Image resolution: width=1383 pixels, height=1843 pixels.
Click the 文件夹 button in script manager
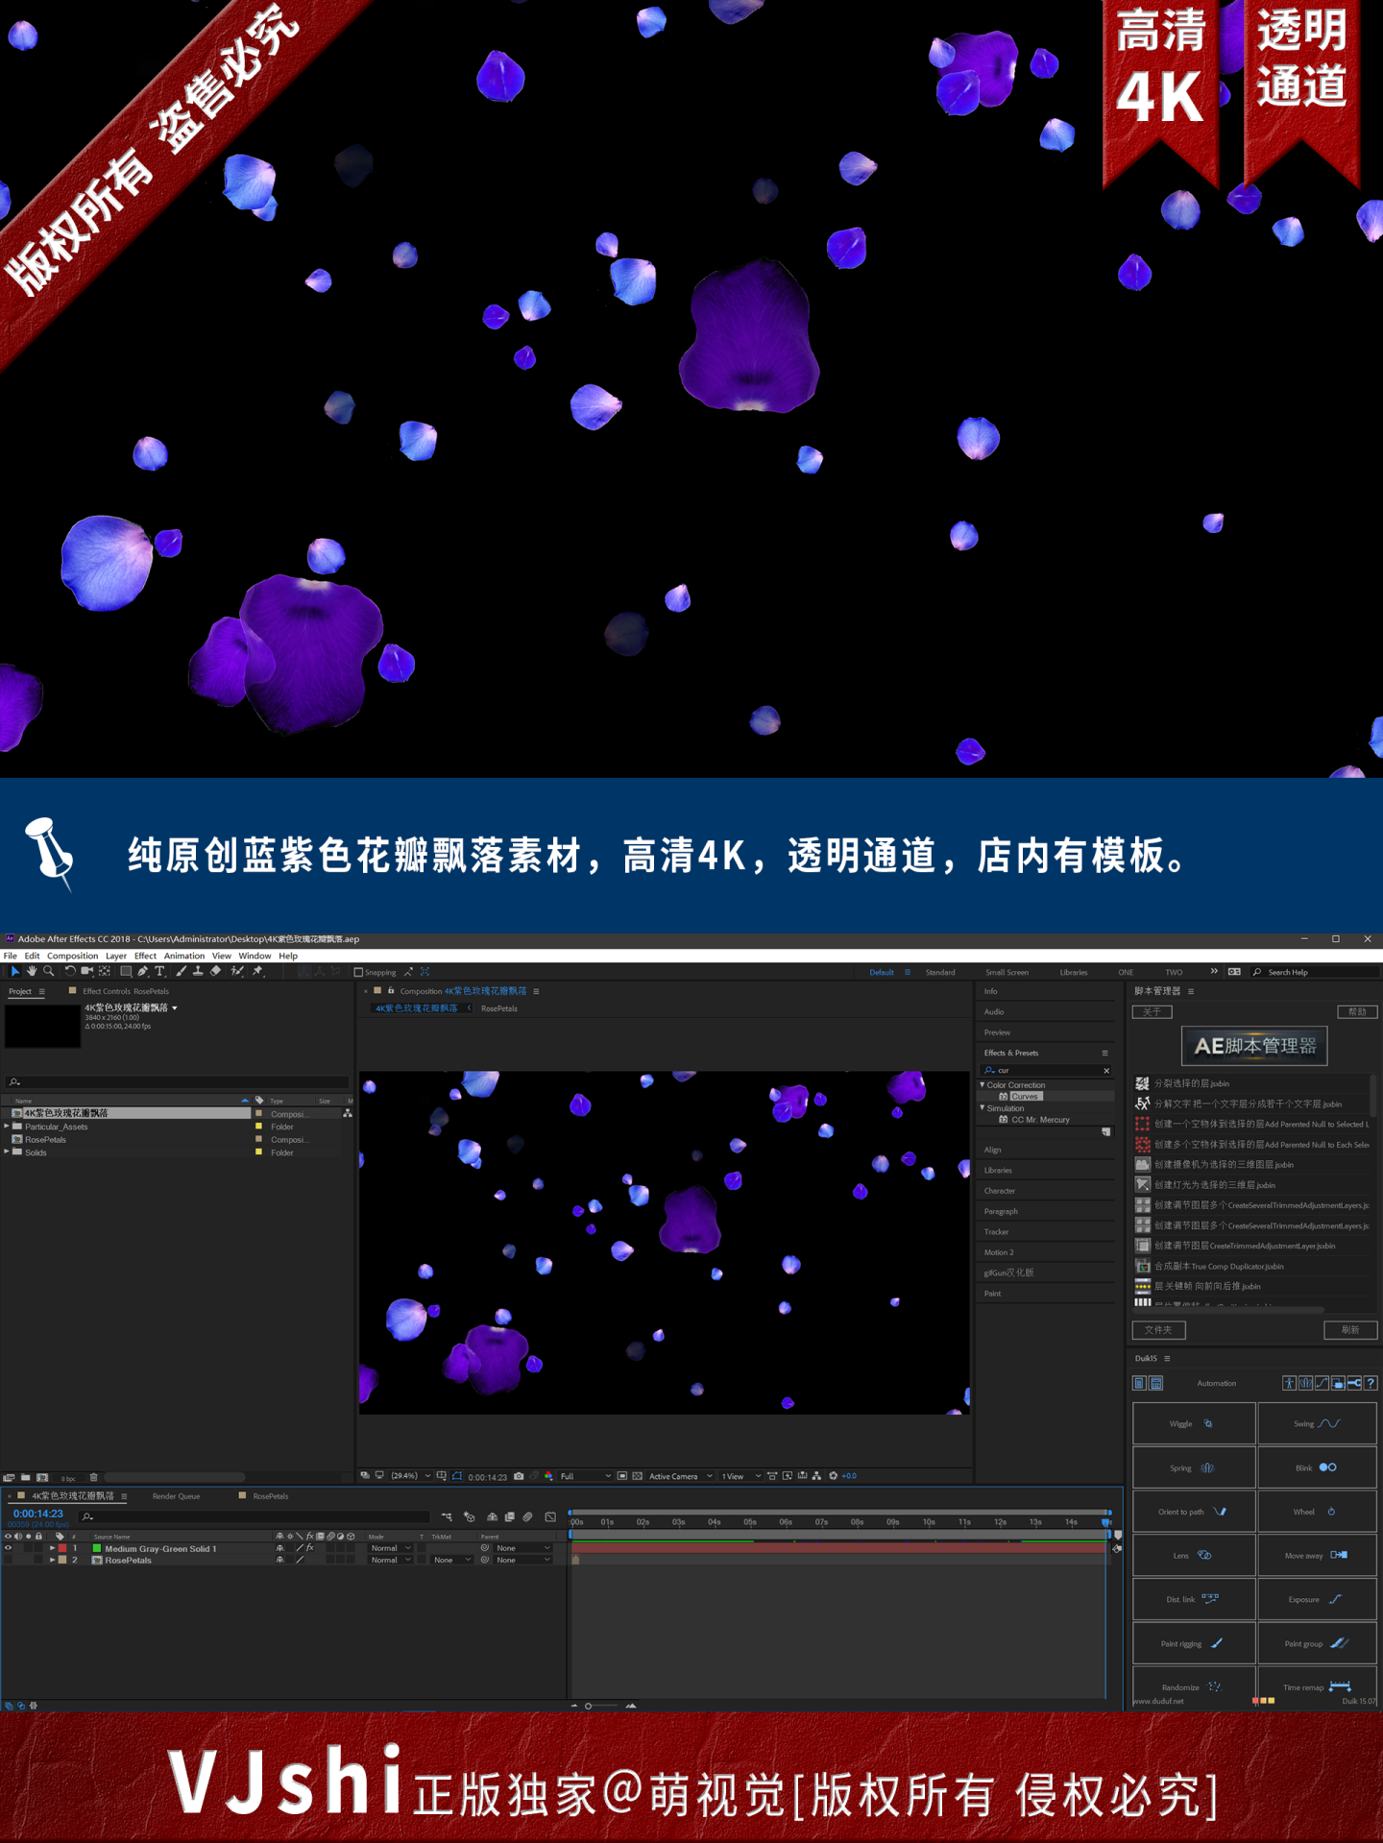tap(1158, 1330)
